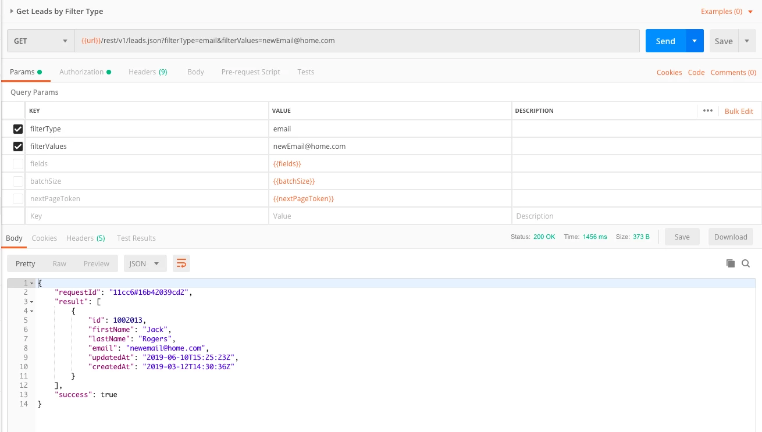Open the Cookies link near Code
This screenshot has height=432, width=762.
click(669, 73)
